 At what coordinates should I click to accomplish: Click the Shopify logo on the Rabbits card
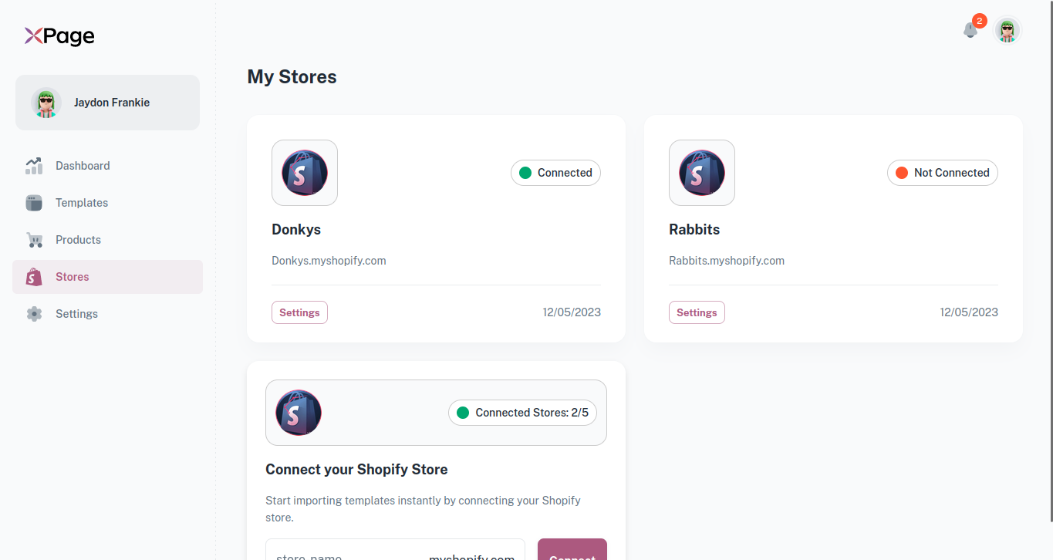(x=701, y=172)
